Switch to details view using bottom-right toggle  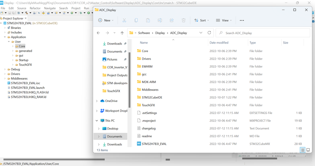point(303,150)
